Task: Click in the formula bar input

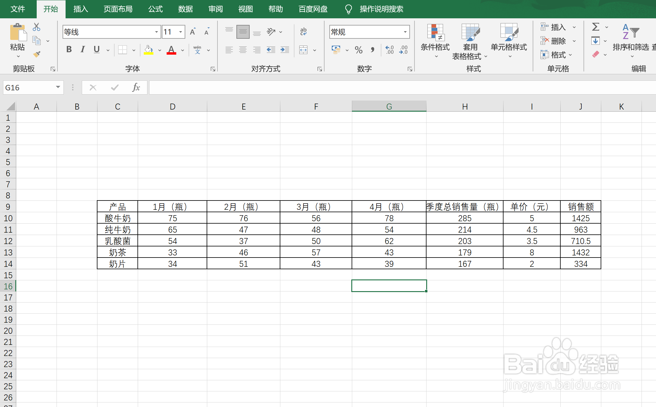Action: pos(402,87)
